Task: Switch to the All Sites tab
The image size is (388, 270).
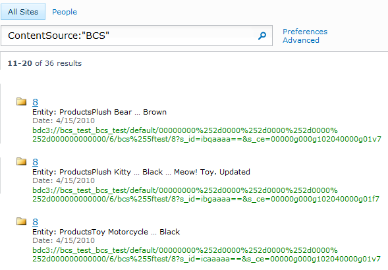Action: coord(23,12)
